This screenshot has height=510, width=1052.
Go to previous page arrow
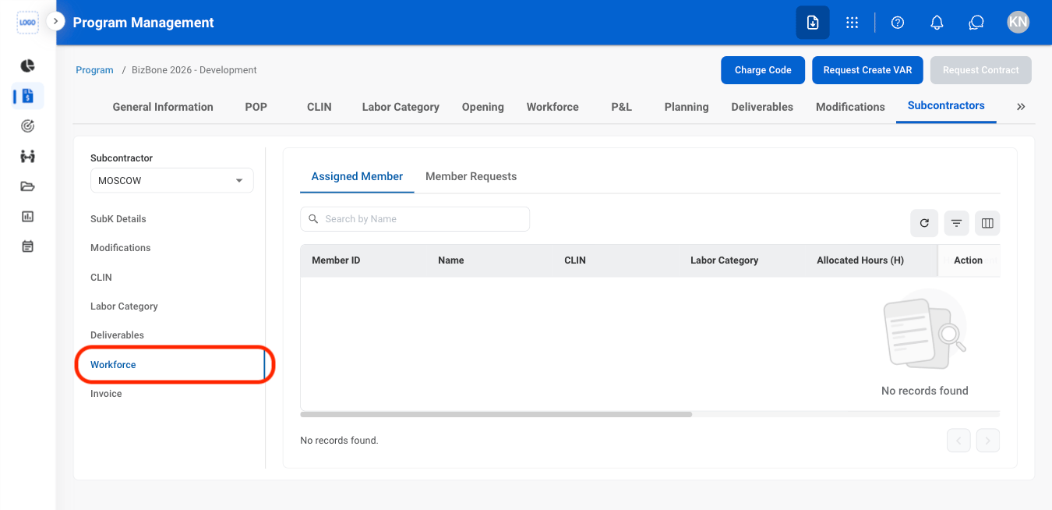(958, 441)
